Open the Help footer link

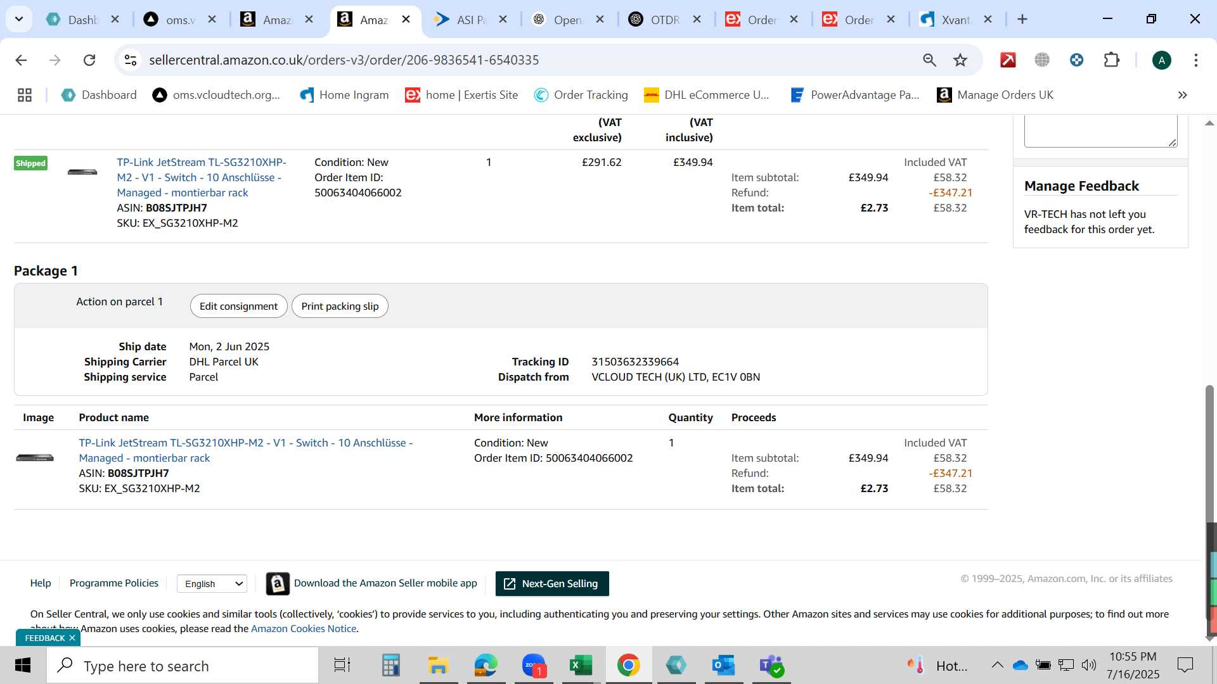[41, 583]
